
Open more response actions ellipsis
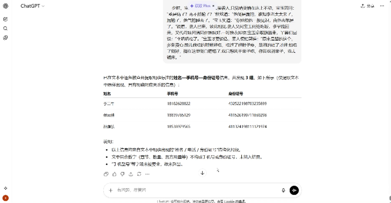pos(147,174)
